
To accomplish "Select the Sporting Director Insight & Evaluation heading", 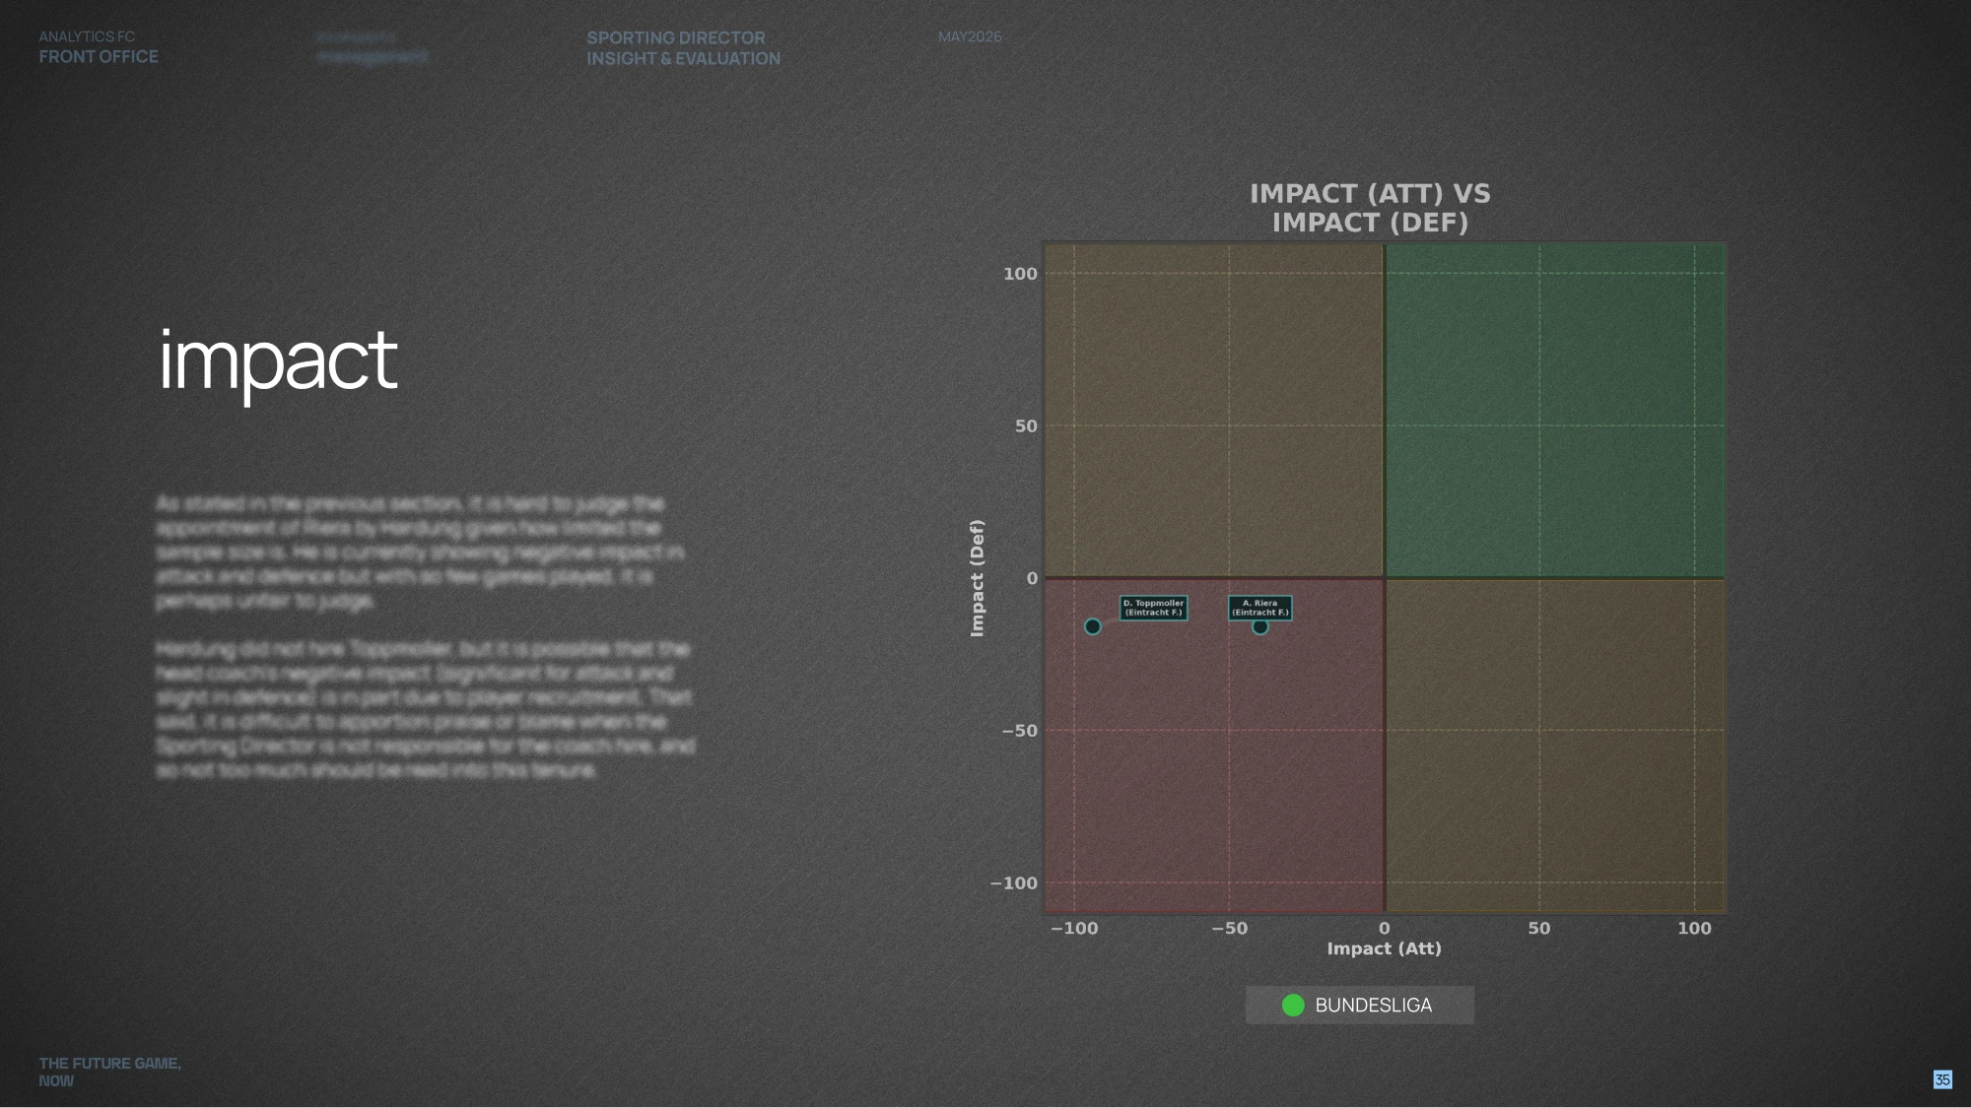I will click(x=683, y=48).
